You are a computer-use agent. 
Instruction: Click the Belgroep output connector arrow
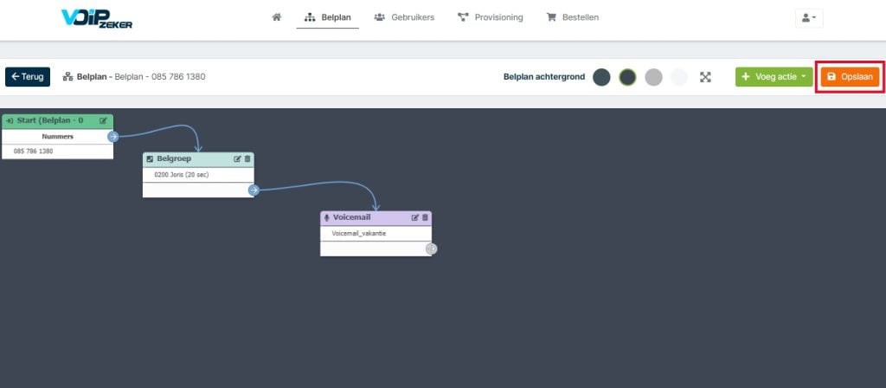(254, 190)
